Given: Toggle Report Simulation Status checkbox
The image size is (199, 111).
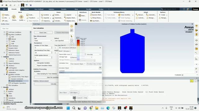Looking at the screenshot, I should pos(36,65).
